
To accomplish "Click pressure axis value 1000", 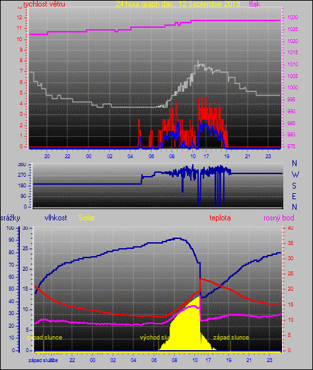I will tap(293, 87).
